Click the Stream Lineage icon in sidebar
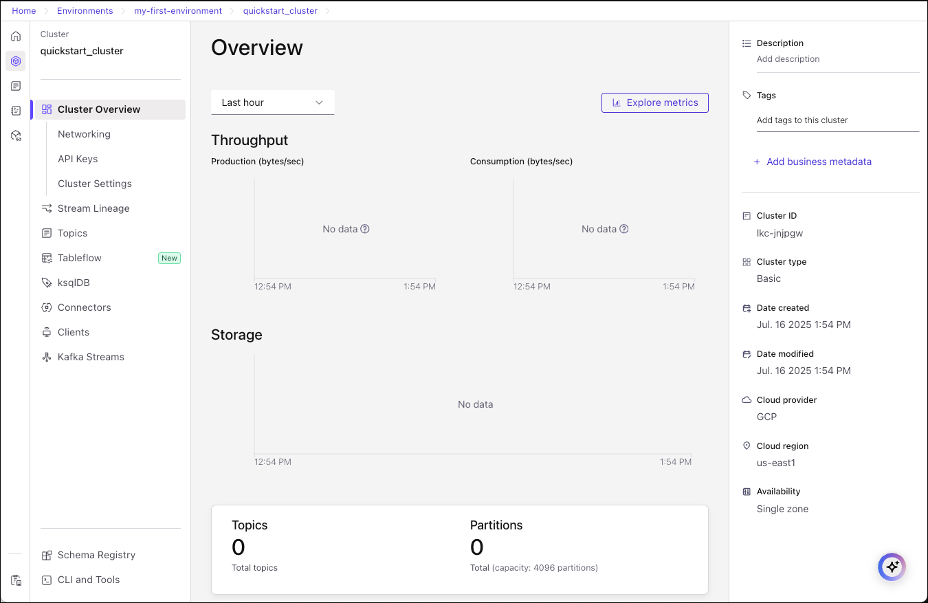The image size is (928, 603). pos(47,208)
